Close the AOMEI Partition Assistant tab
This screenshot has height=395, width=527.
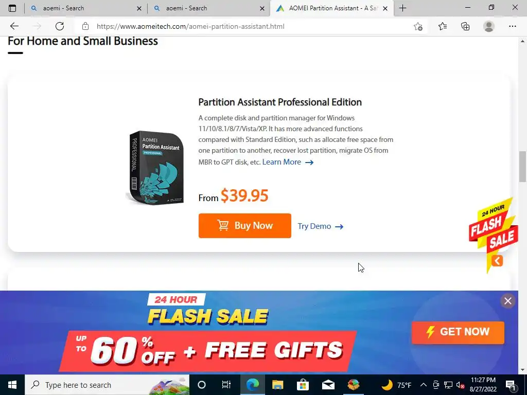(385, 8)
